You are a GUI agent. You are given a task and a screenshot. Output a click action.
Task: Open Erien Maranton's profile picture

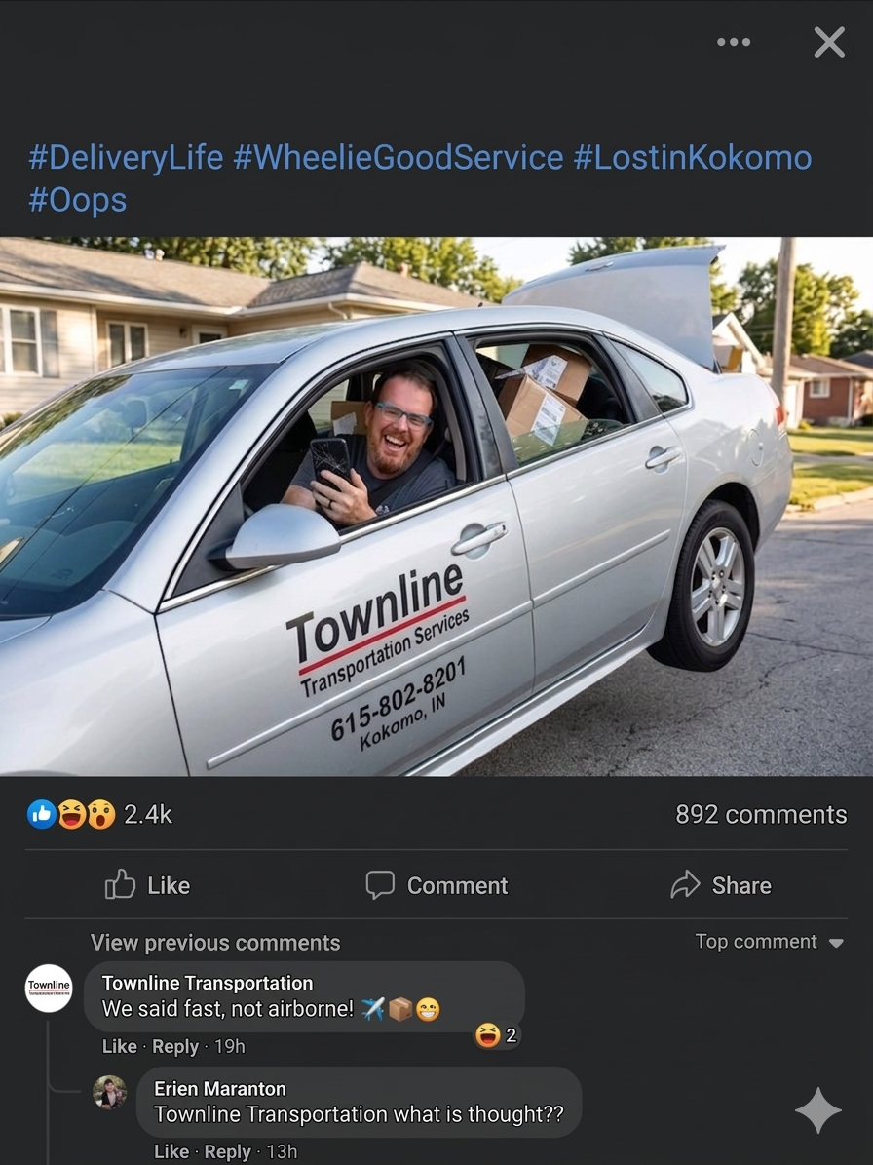point(109,1092)
